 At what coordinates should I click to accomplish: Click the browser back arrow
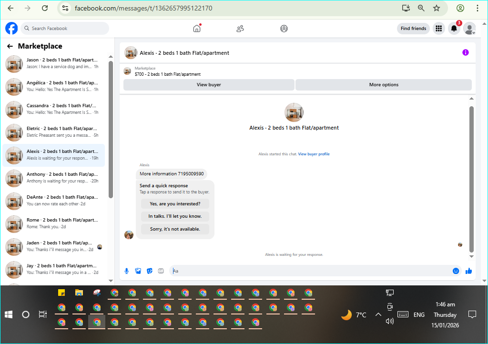[x=10, y=8]
